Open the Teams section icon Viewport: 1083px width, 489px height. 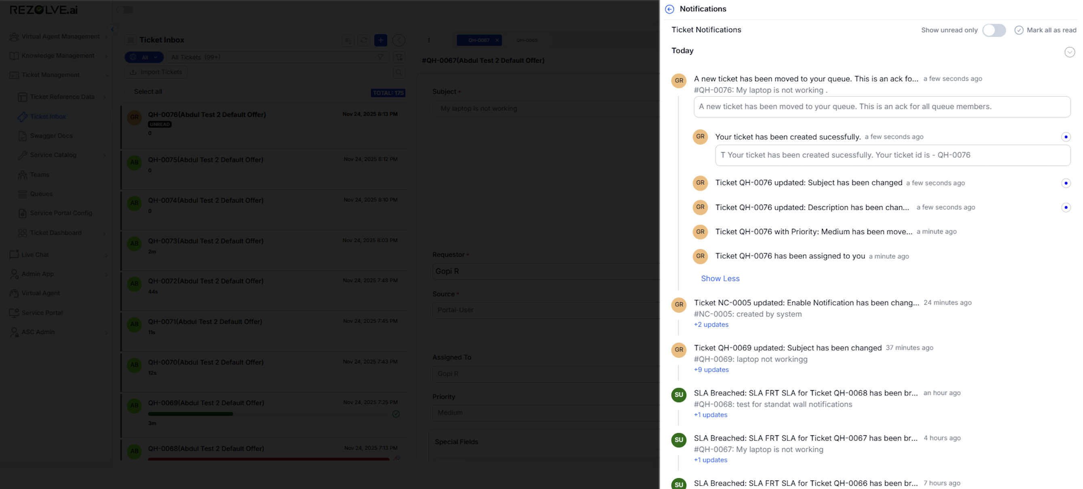[22, 175]
